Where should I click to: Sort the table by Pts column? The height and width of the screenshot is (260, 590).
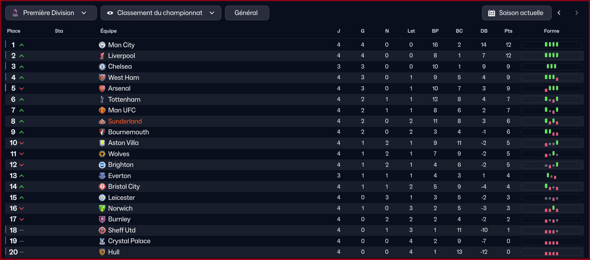(x=508, y=31)
